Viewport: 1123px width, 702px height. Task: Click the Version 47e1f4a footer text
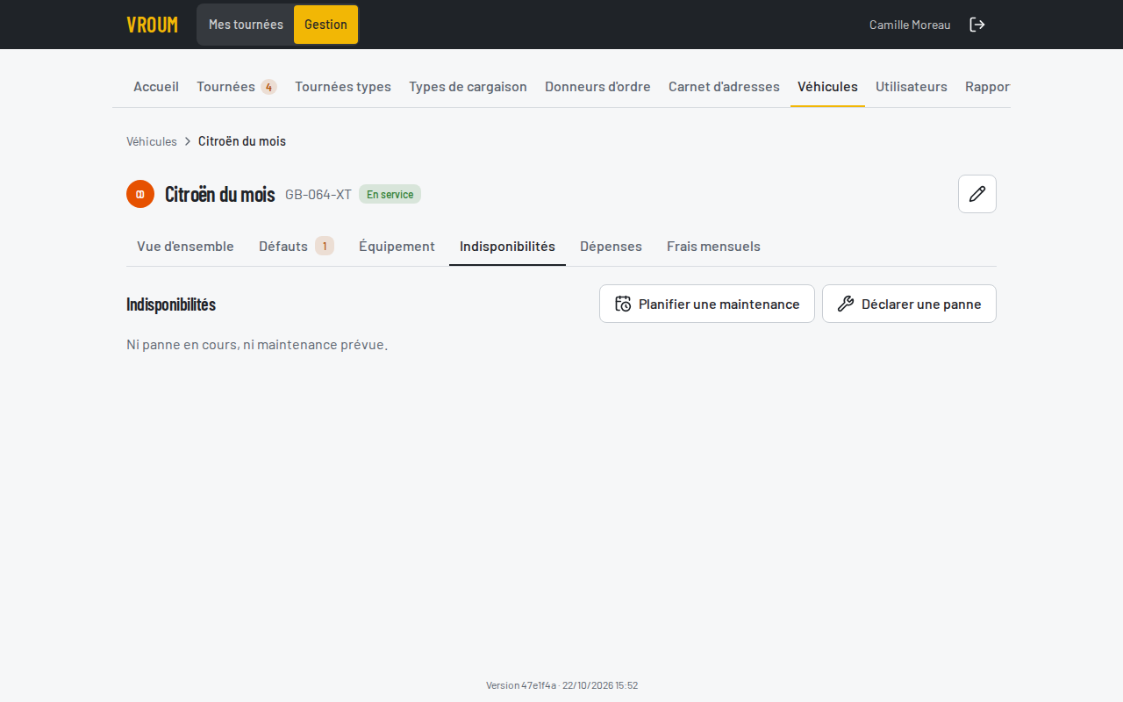561,685
